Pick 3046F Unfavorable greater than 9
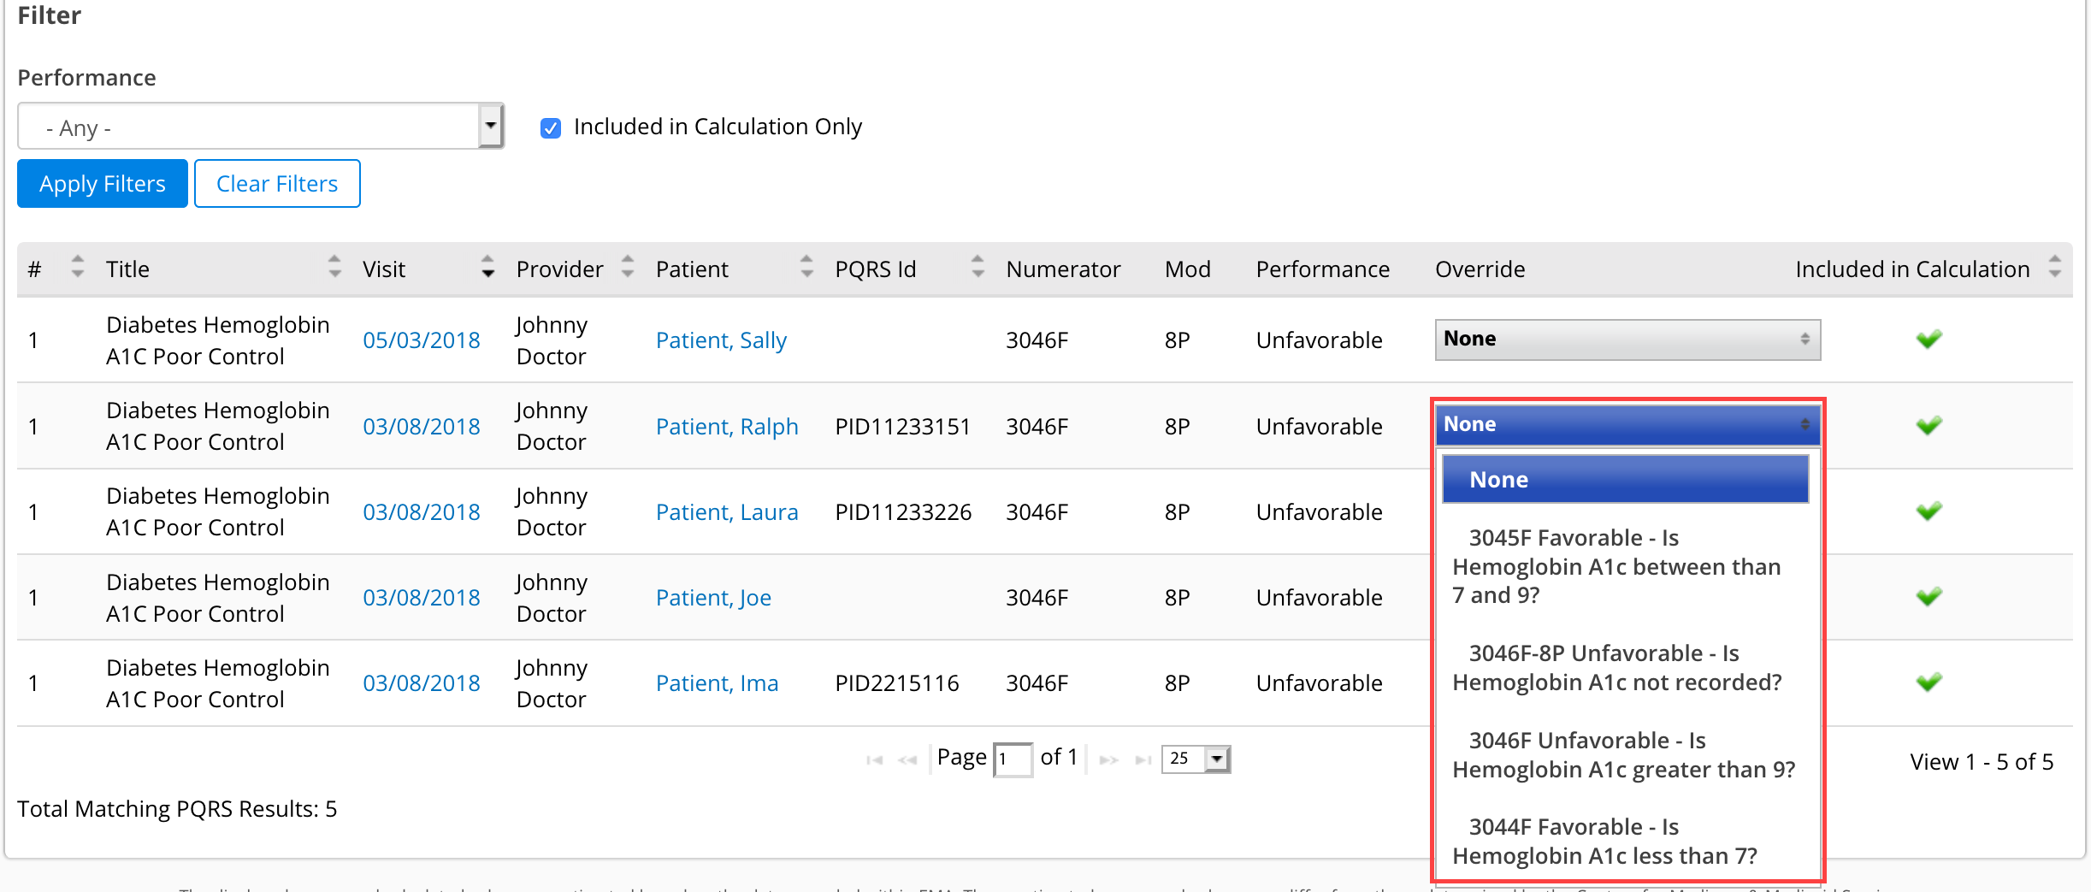The image size is (2091, 892). click(x=1623, y=755)
